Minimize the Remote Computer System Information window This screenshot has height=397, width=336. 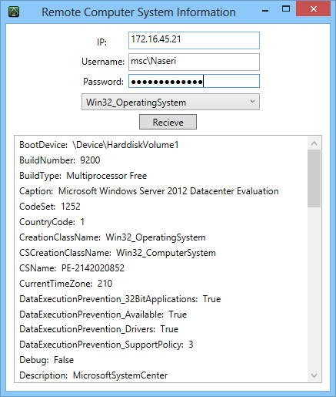coord(265,11)
